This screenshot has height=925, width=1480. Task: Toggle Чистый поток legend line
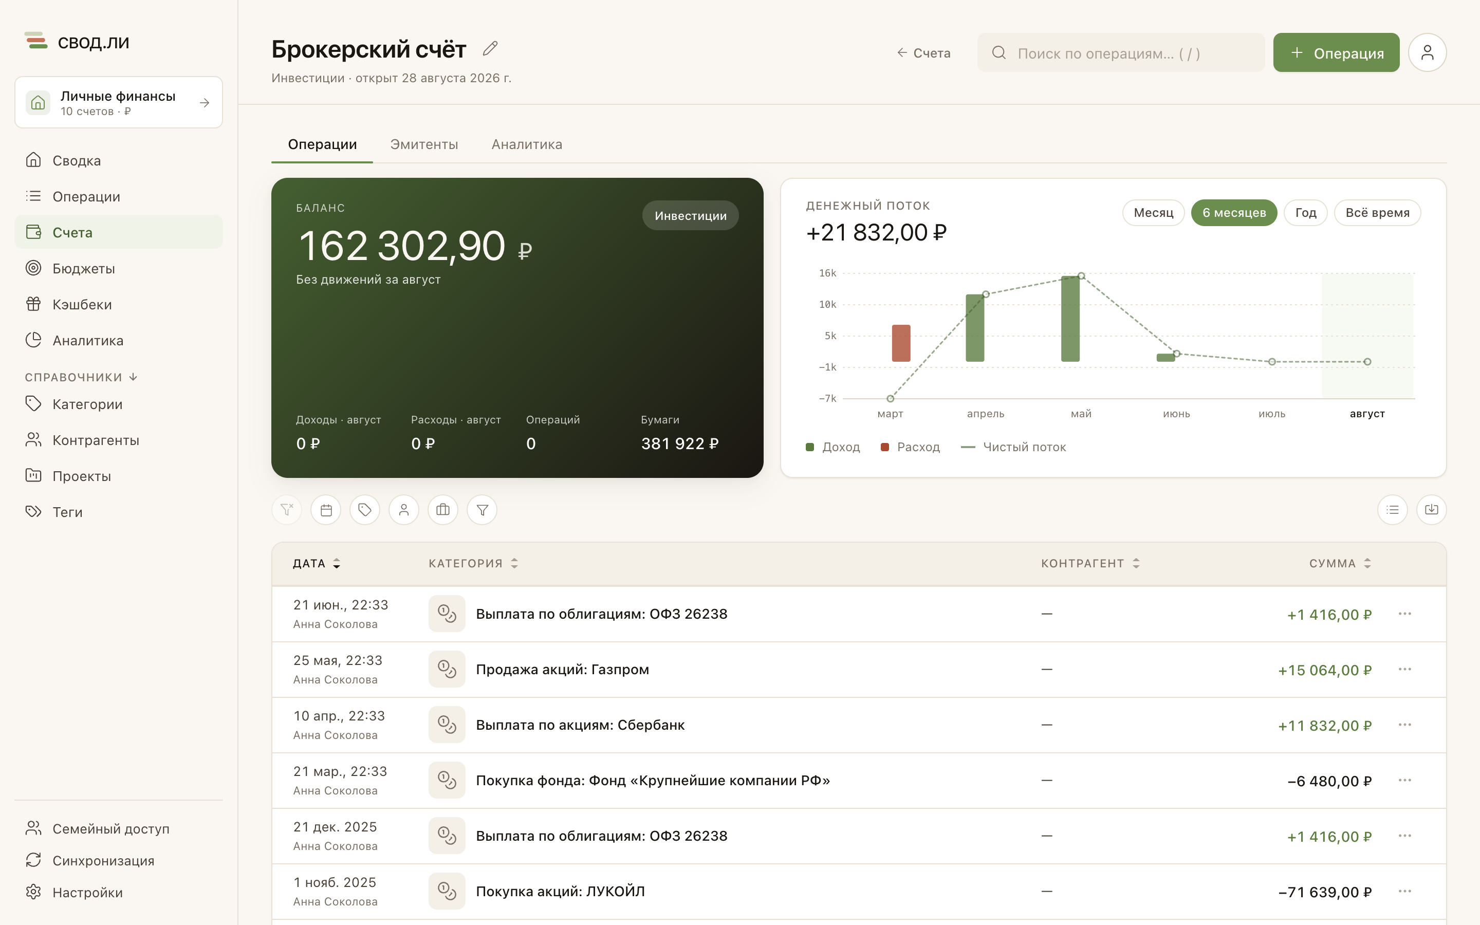tap(1013, 447)
